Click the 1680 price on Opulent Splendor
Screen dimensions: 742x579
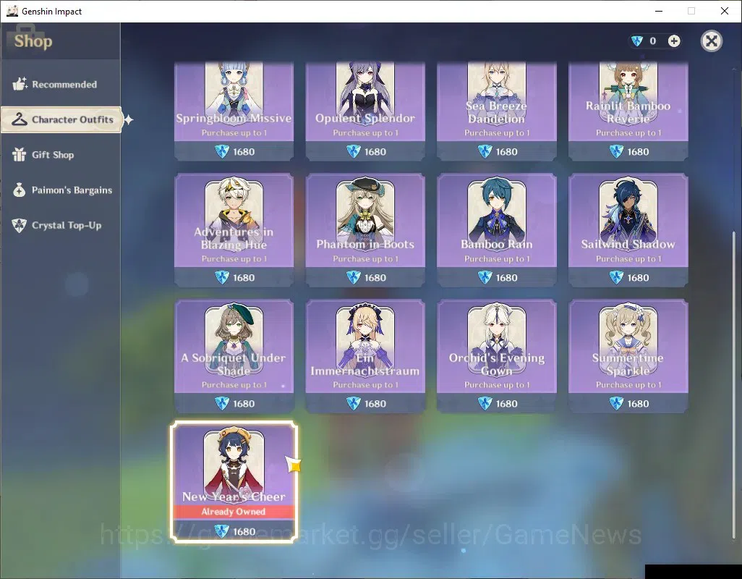coord(375,152)
